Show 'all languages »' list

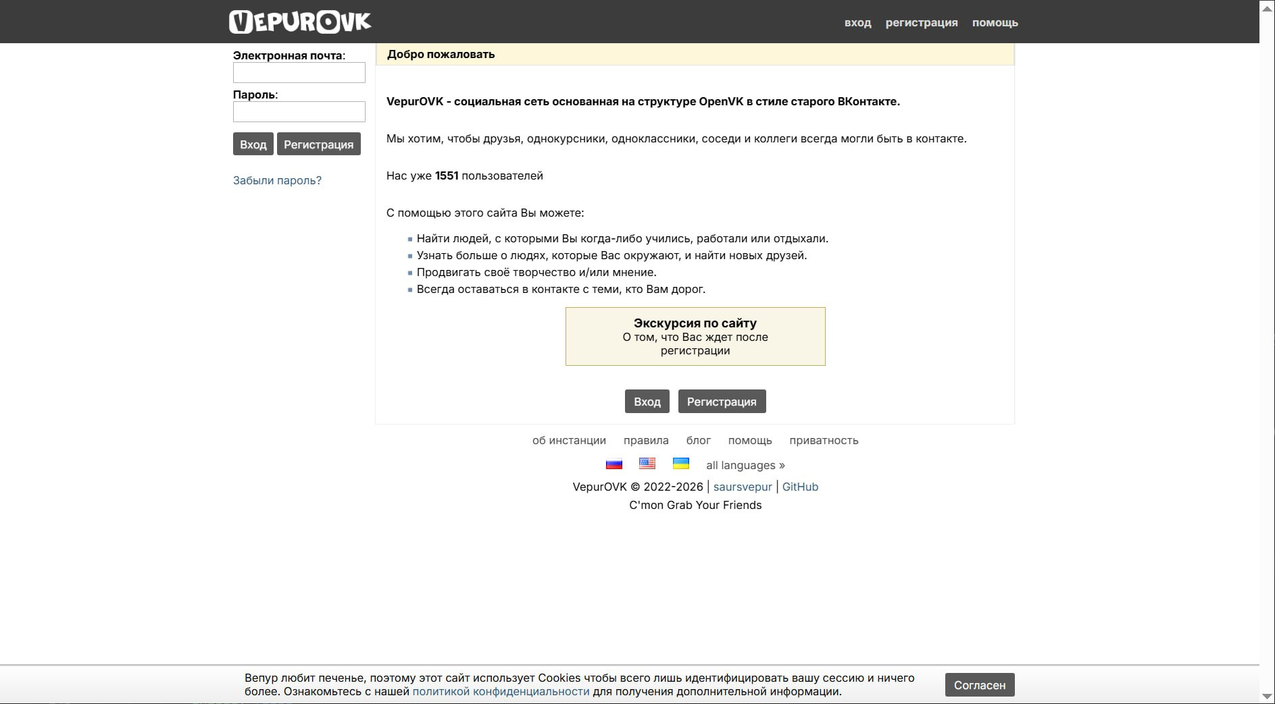[x=745, y=465]
